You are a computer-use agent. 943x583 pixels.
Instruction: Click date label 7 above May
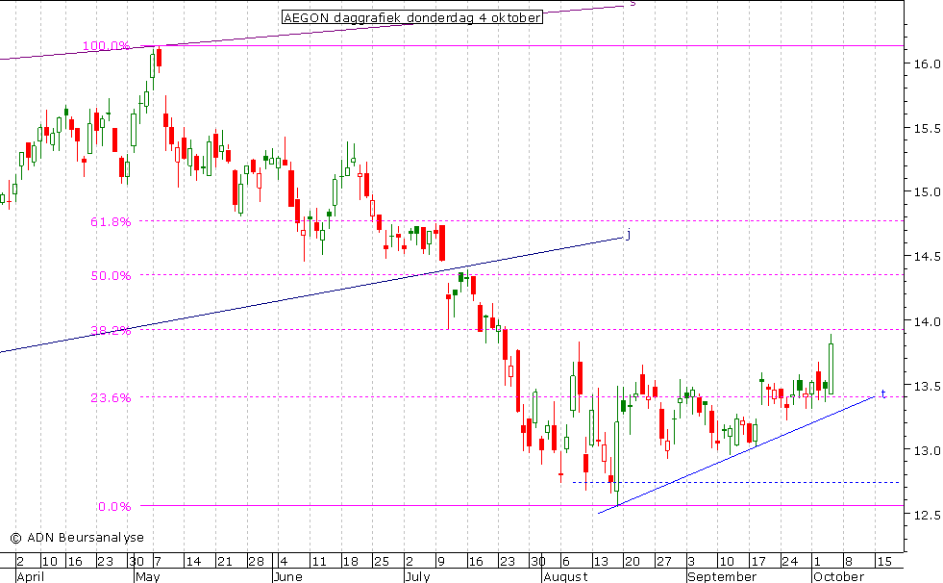pos(158,561)
